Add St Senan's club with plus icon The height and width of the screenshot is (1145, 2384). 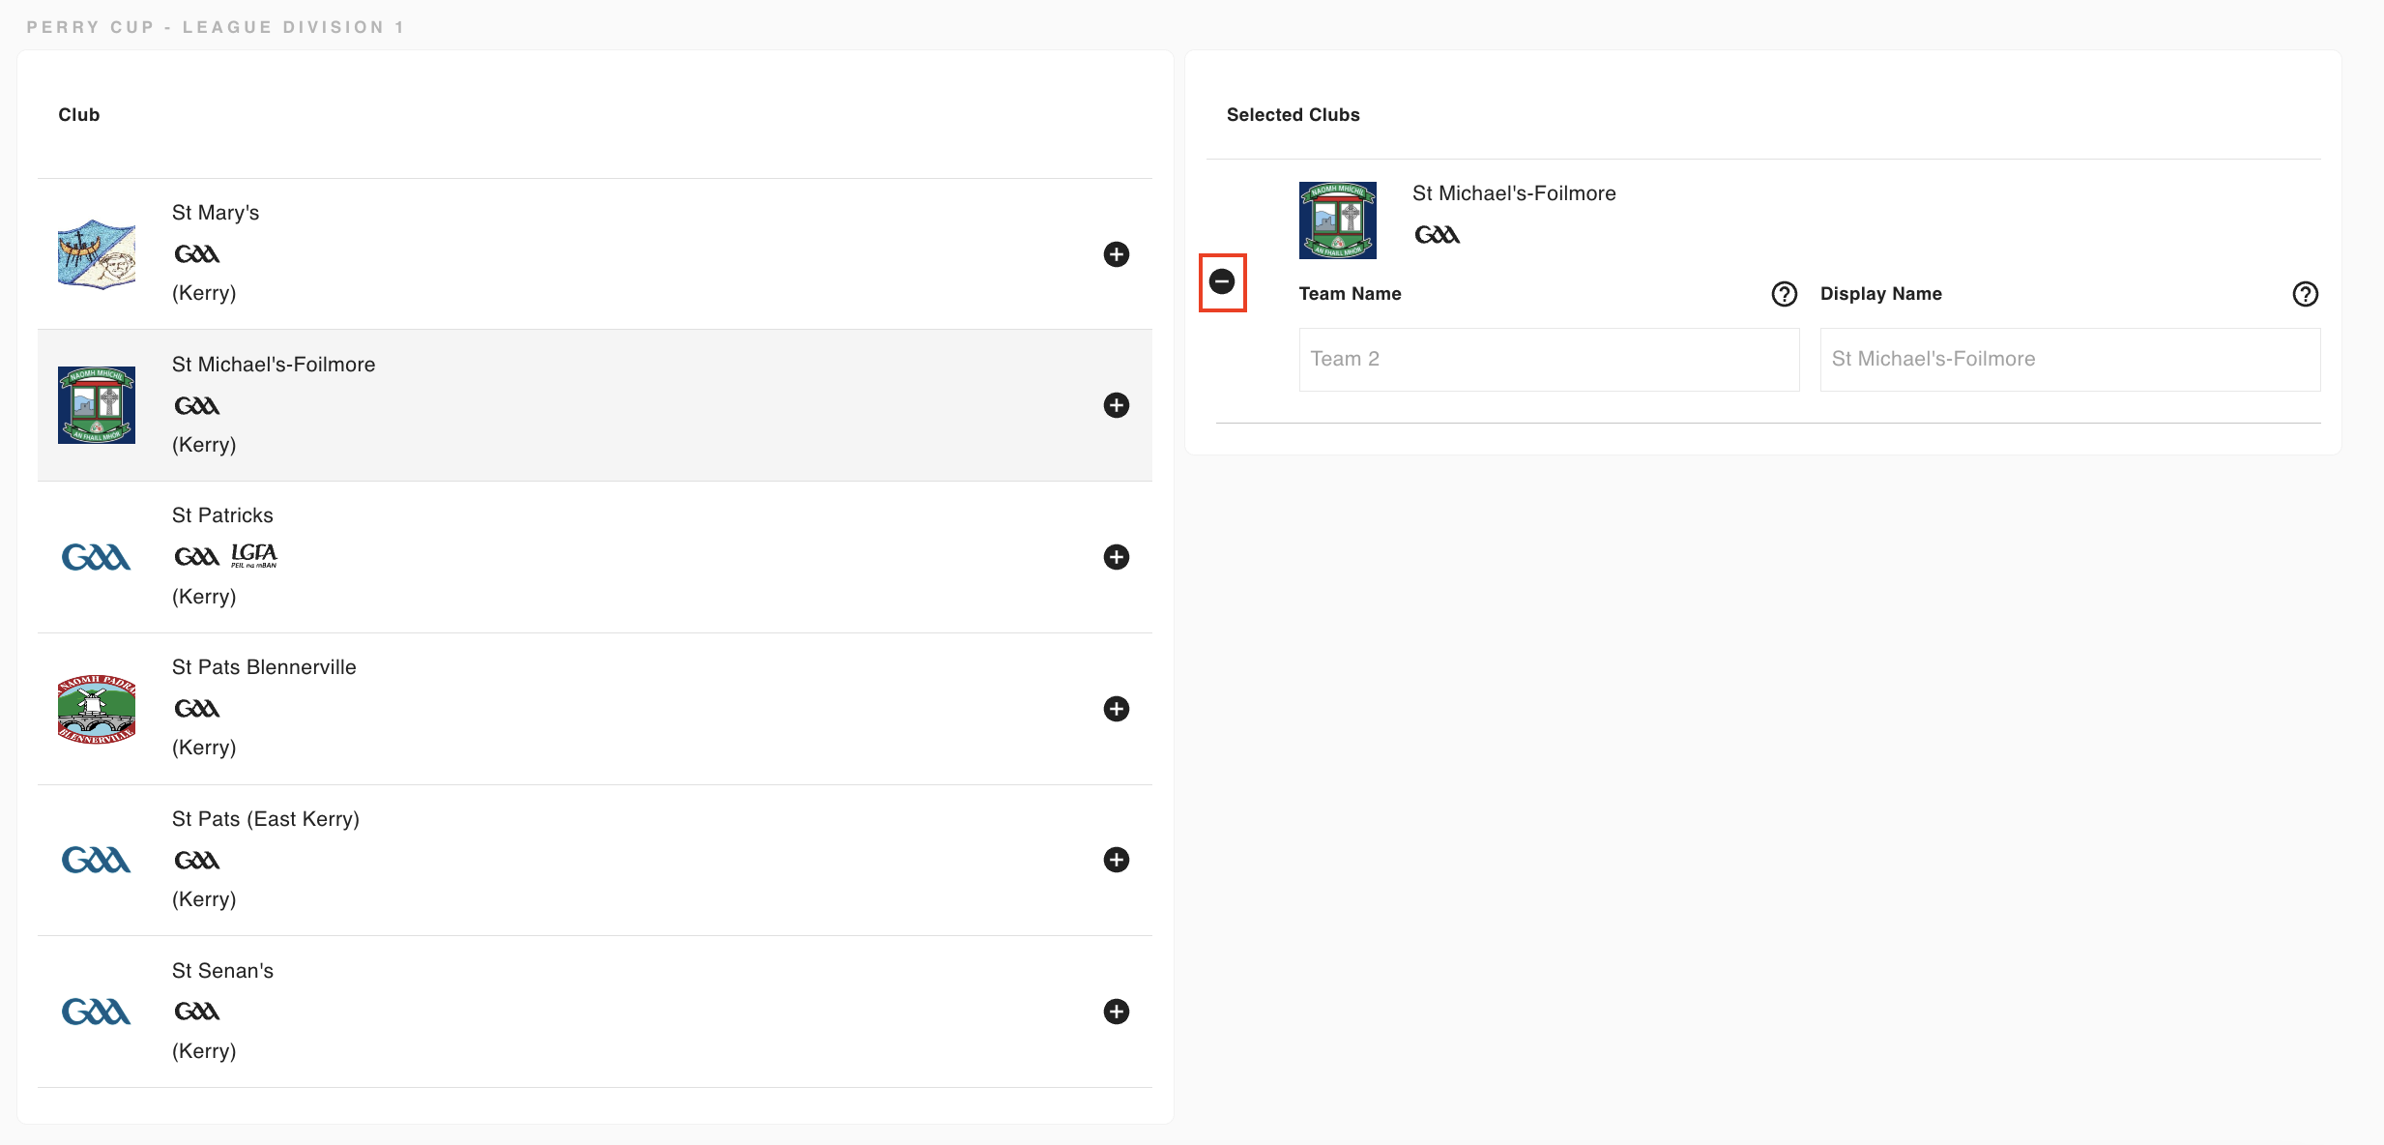click(x=1117, y=1012)
